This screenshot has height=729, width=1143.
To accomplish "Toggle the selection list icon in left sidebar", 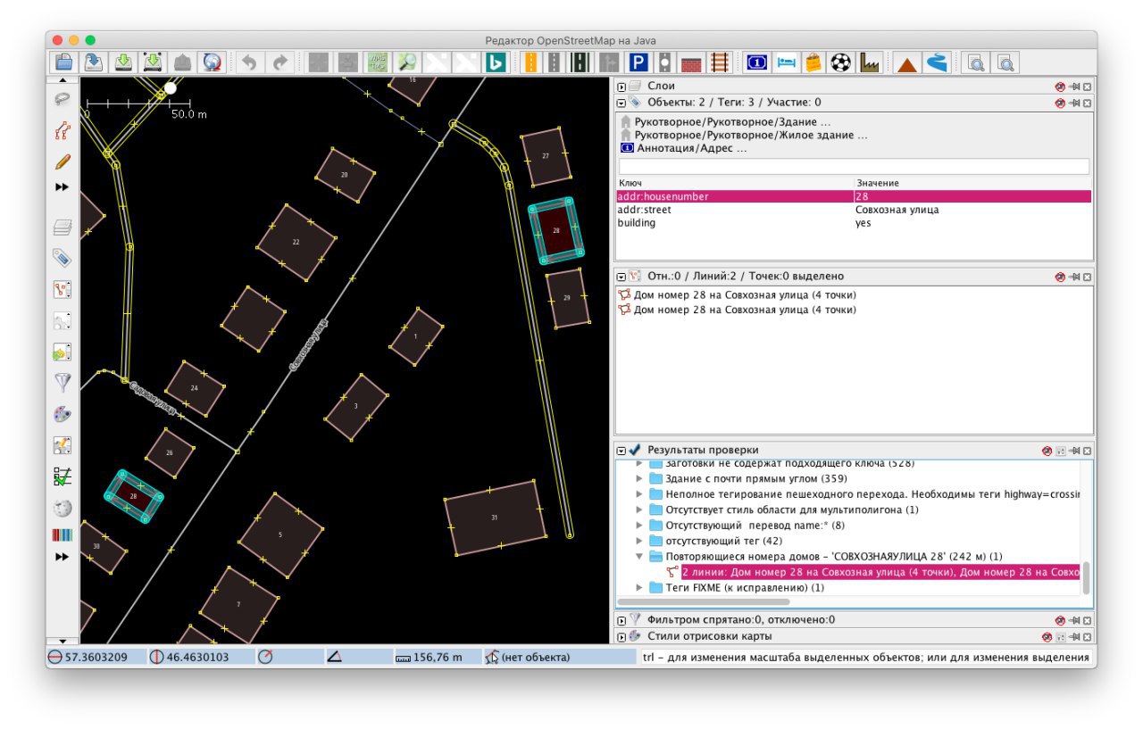I will point(63,290).
